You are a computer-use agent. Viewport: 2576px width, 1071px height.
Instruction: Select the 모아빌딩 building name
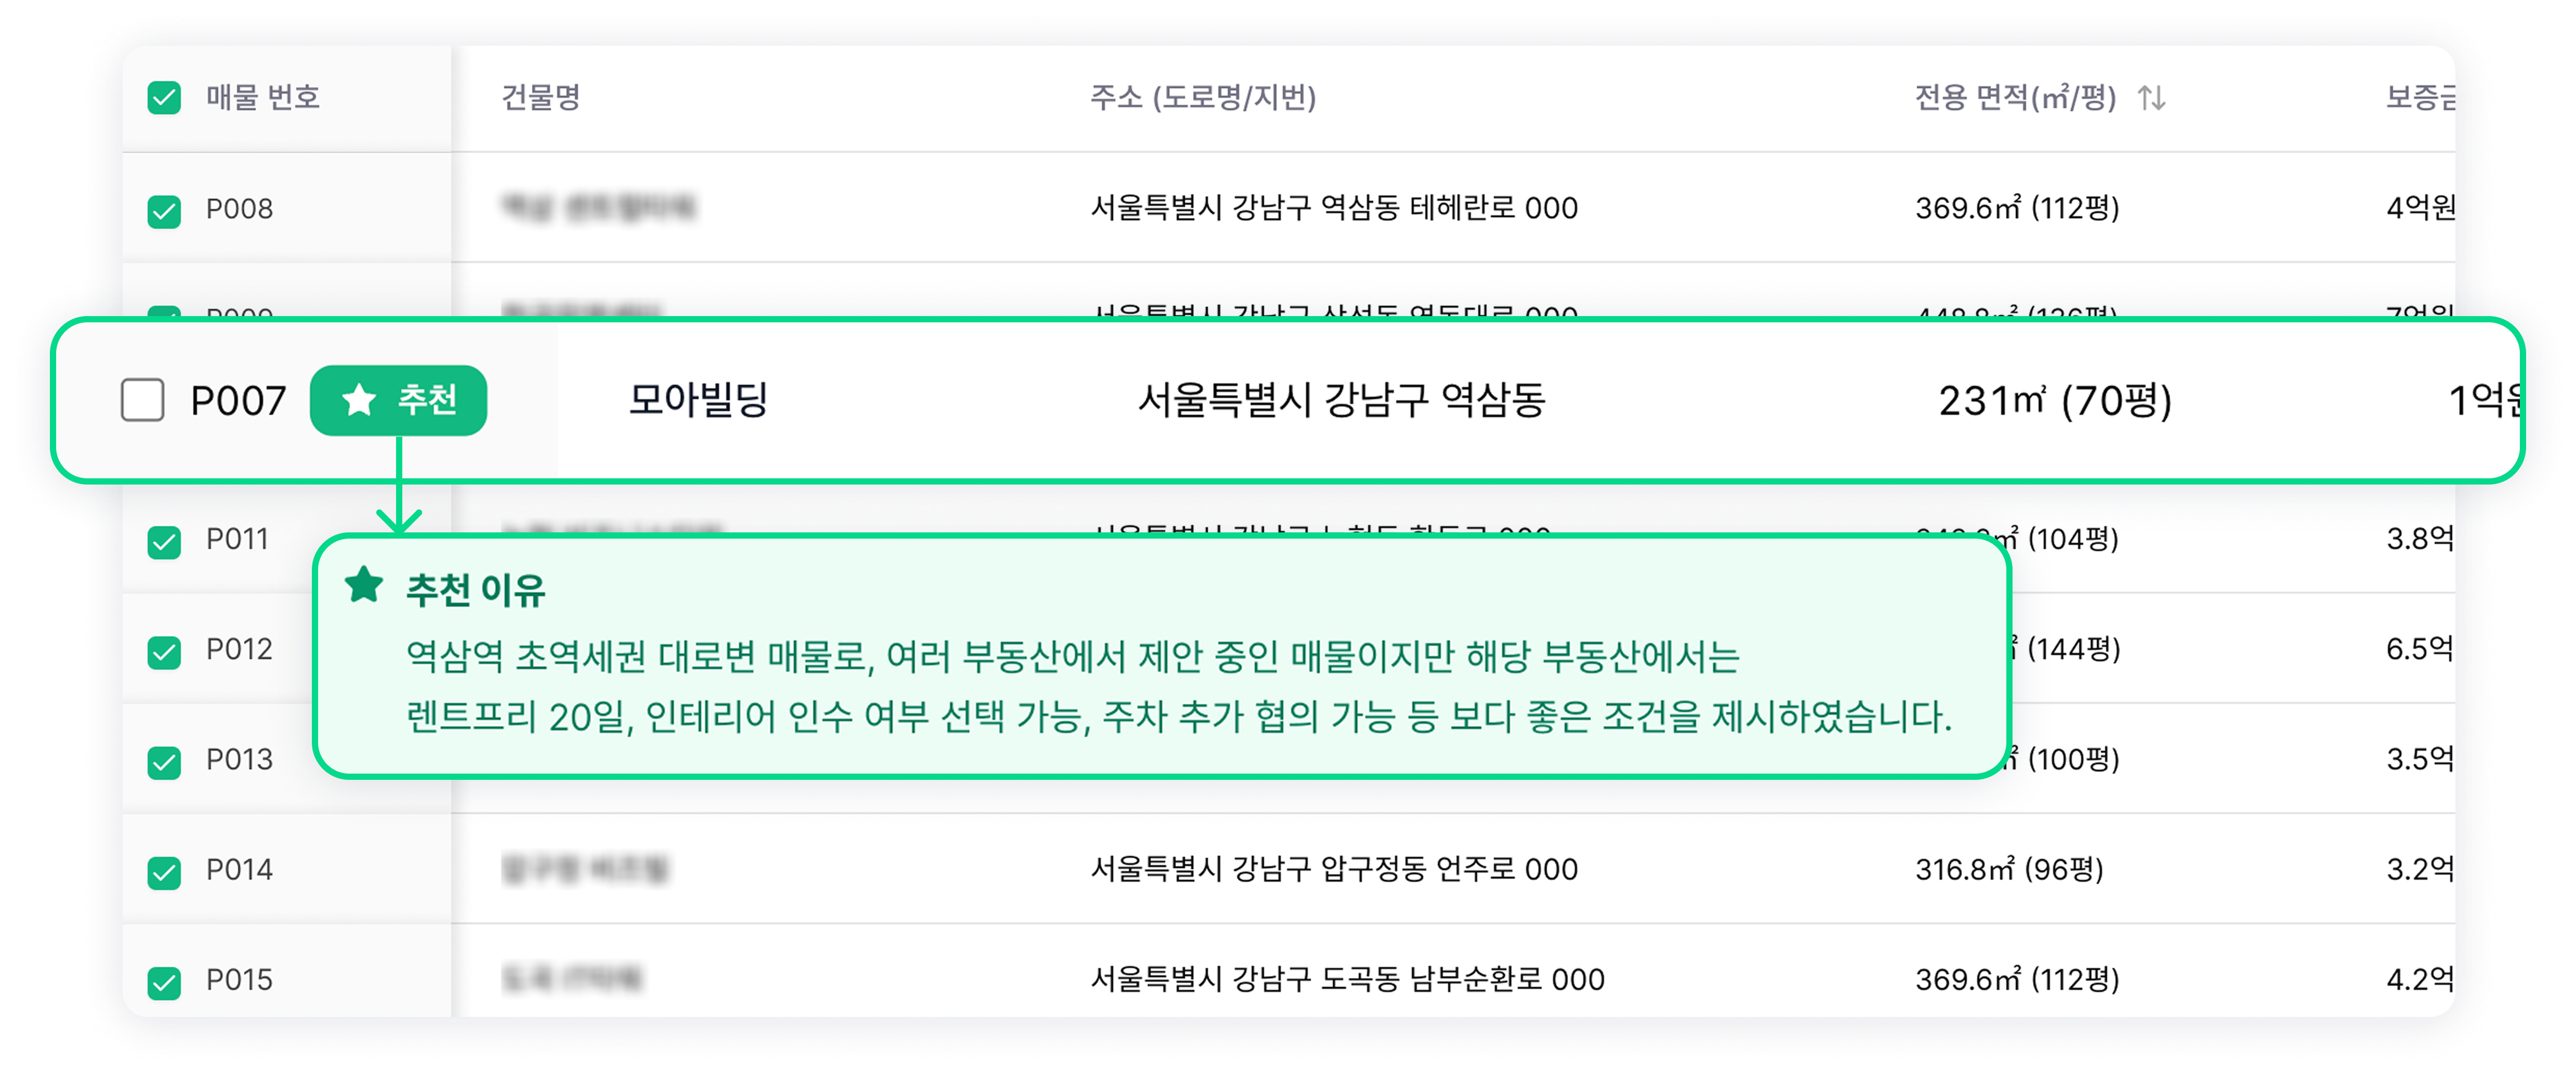[697, 400]
